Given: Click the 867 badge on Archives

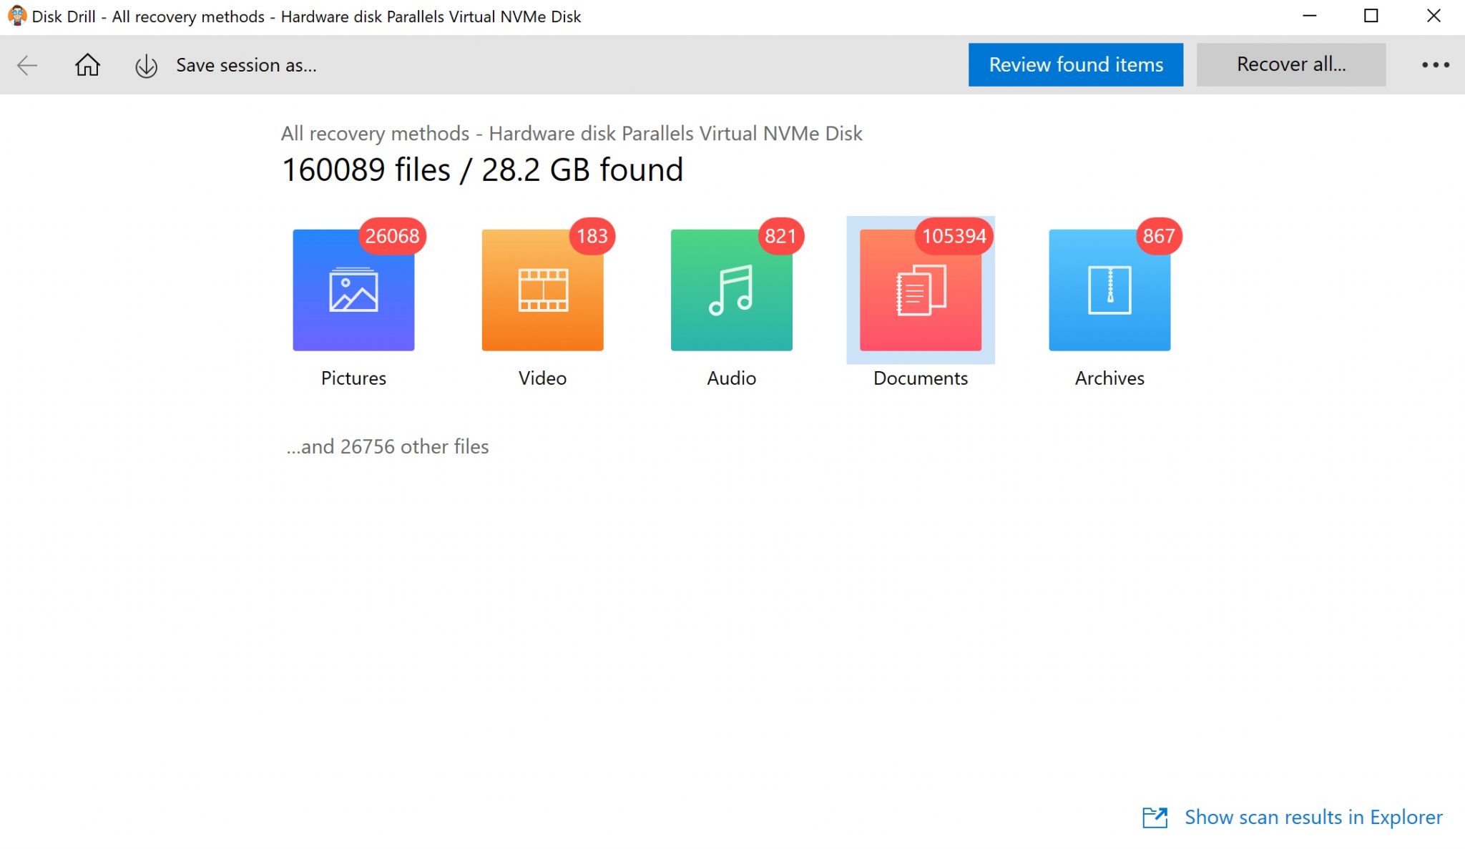Looking at the screenshot, I should click(x=1159, y=236).
